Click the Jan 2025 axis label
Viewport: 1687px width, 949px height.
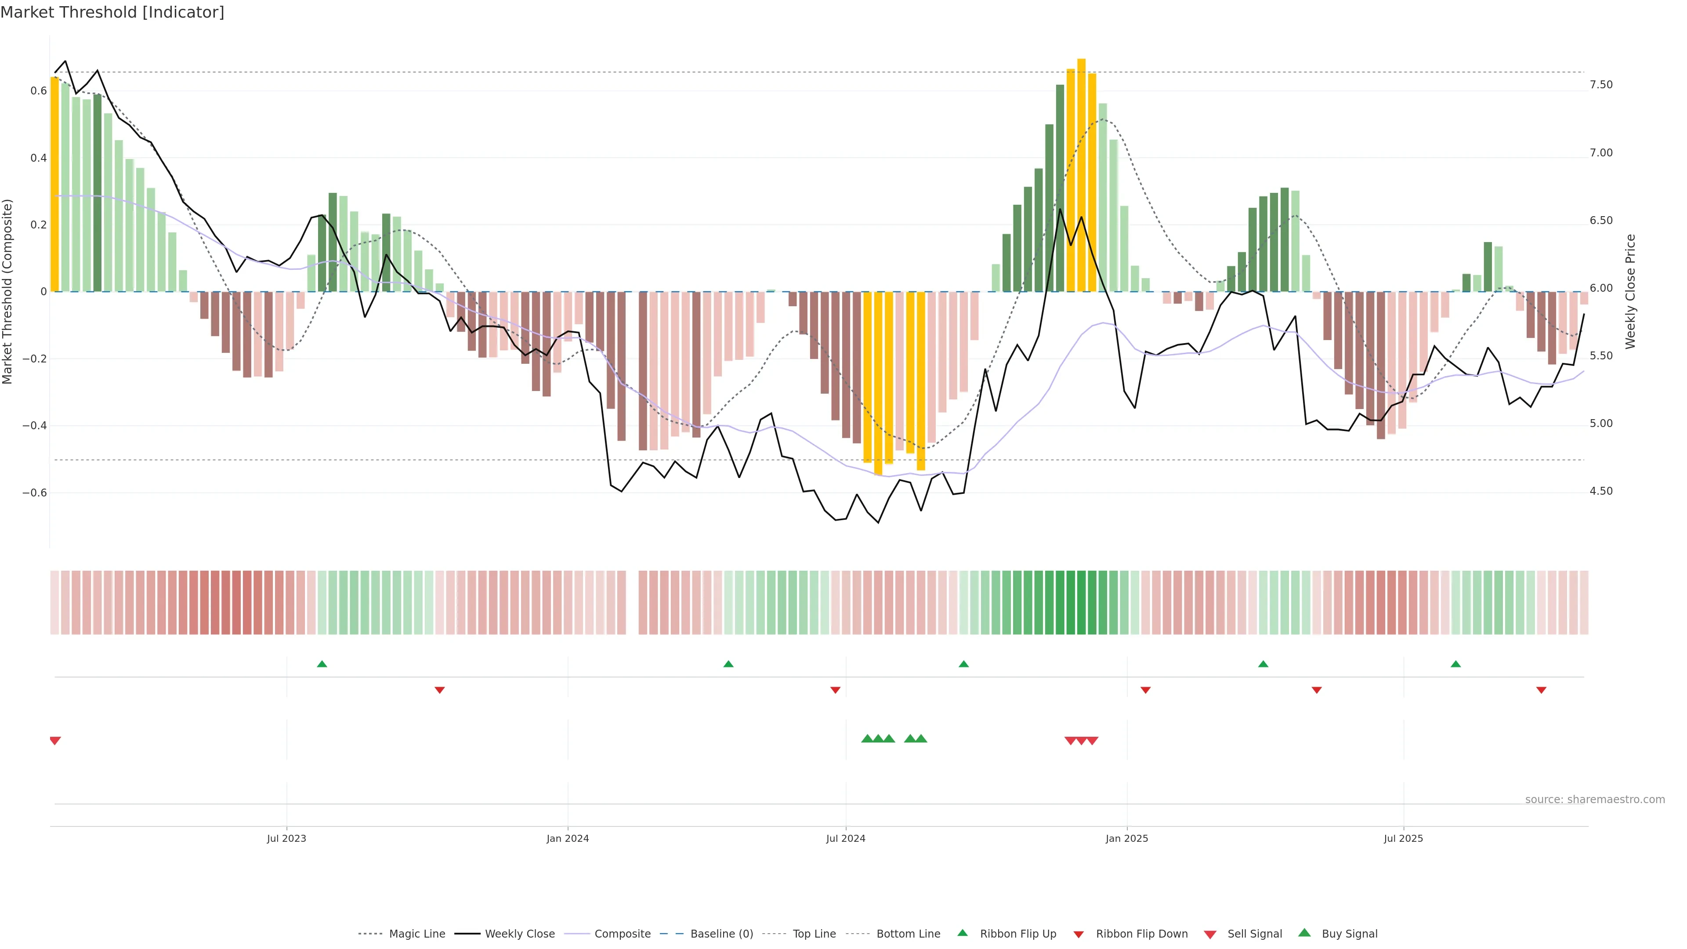1126,838
